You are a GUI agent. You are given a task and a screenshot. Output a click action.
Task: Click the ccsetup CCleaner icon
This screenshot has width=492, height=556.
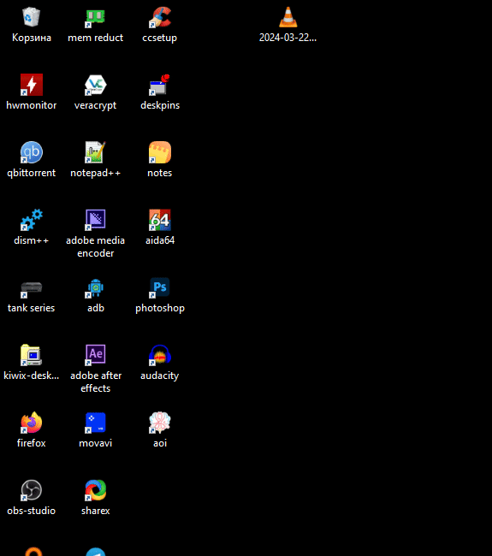coord(160,17)
